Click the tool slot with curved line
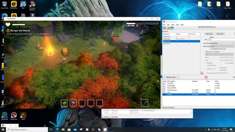 pyautogui.click(x=145, y=103)
